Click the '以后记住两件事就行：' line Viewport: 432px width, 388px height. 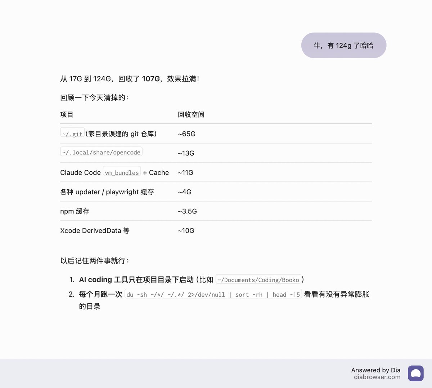(x=94, y=261)
